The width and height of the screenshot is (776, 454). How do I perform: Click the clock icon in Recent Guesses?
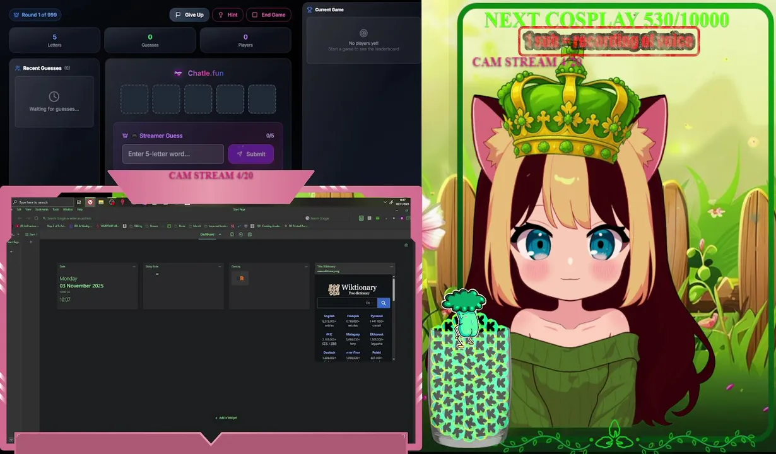point(54,96)
